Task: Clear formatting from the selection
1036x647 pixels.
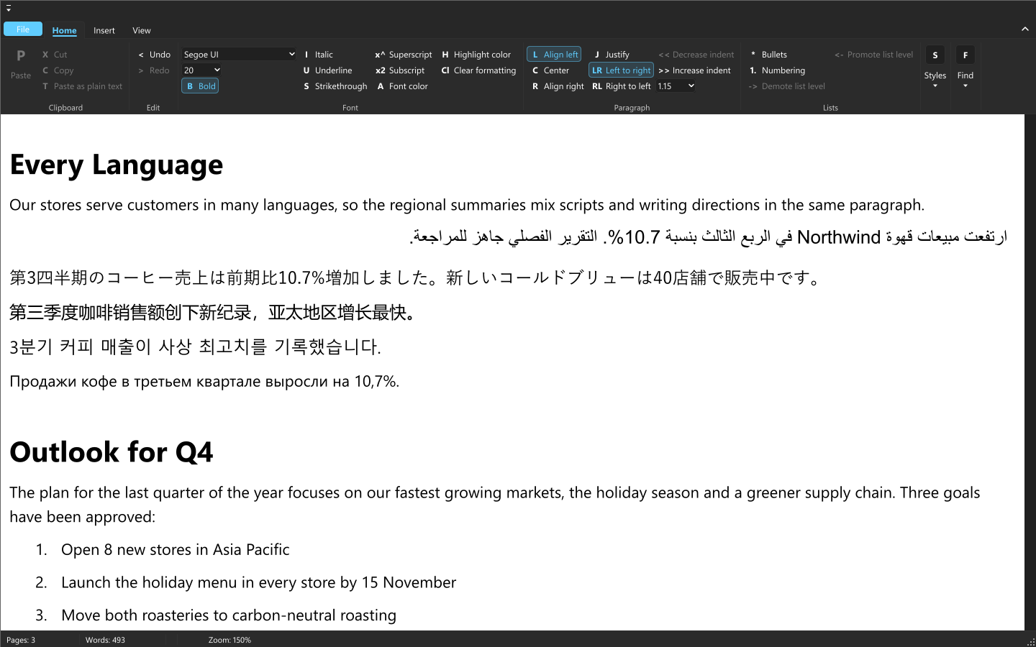Action: coord(478,70)
